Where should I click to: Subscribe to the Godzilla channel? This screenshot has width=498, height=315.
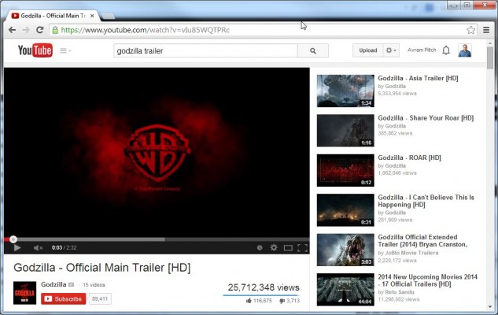pyautogui.click(x=63, y=298)
